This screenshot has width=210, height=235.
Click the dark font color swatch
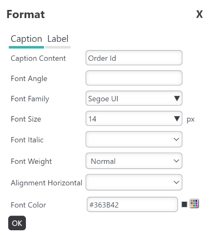coord(185,204)
